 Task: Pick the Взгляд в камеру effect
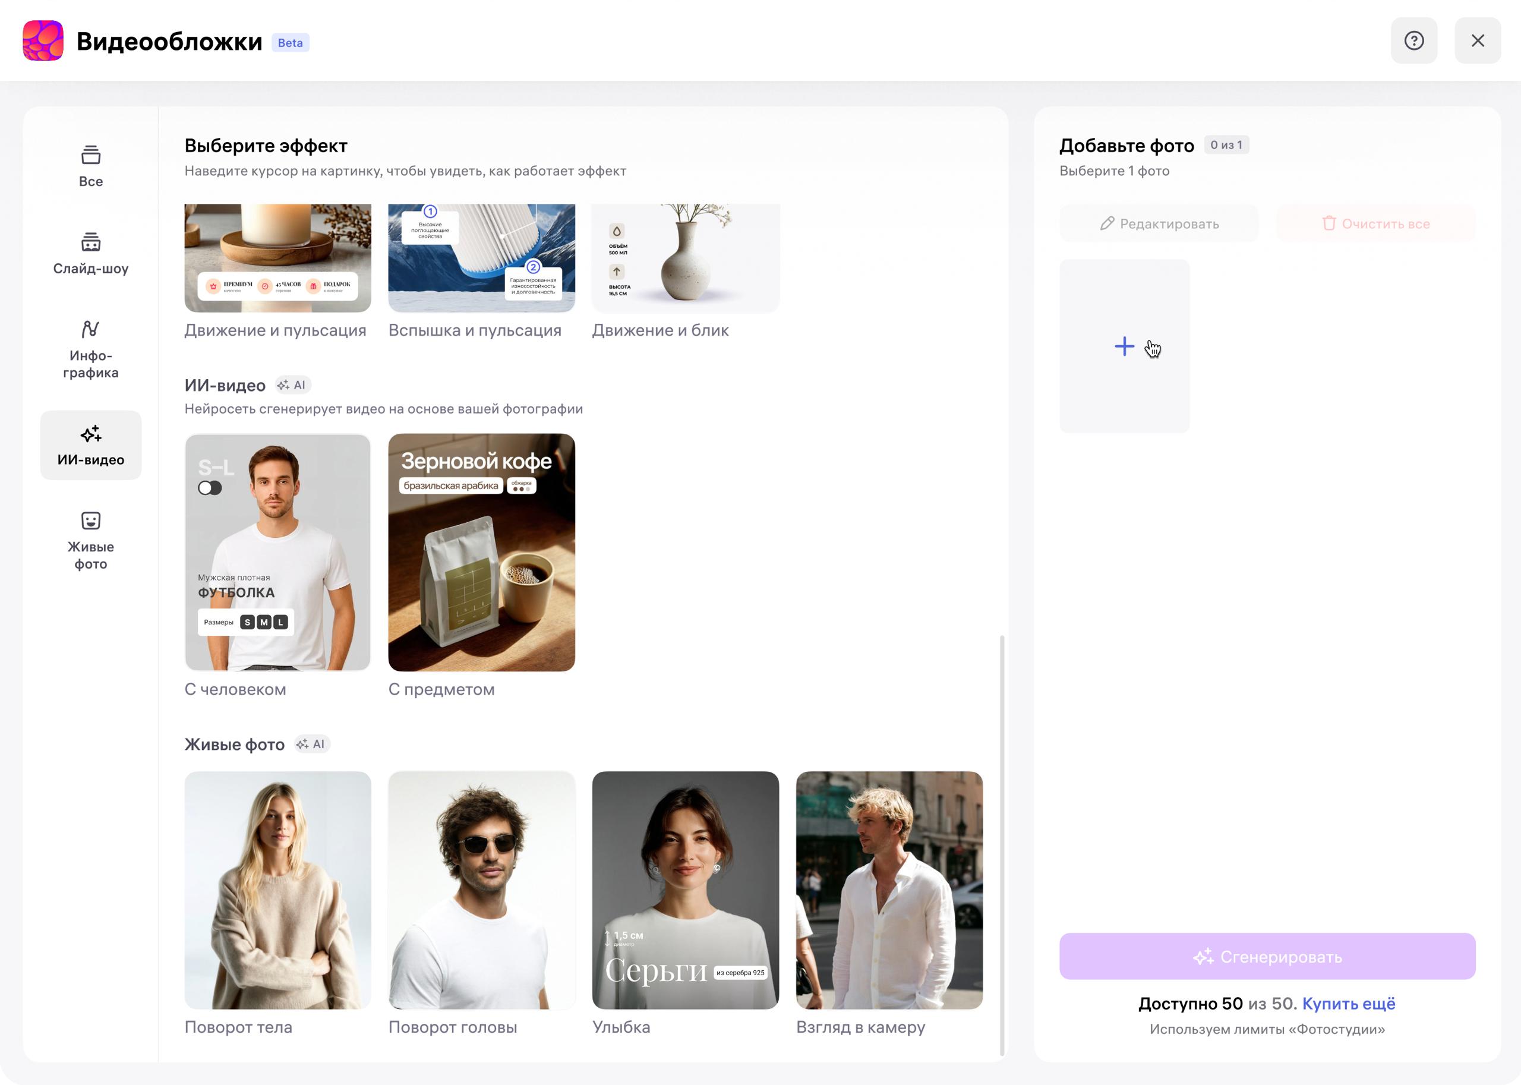(x=889, y=890)
